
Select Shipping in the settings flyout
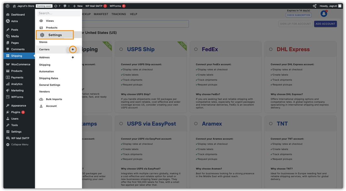45,65
